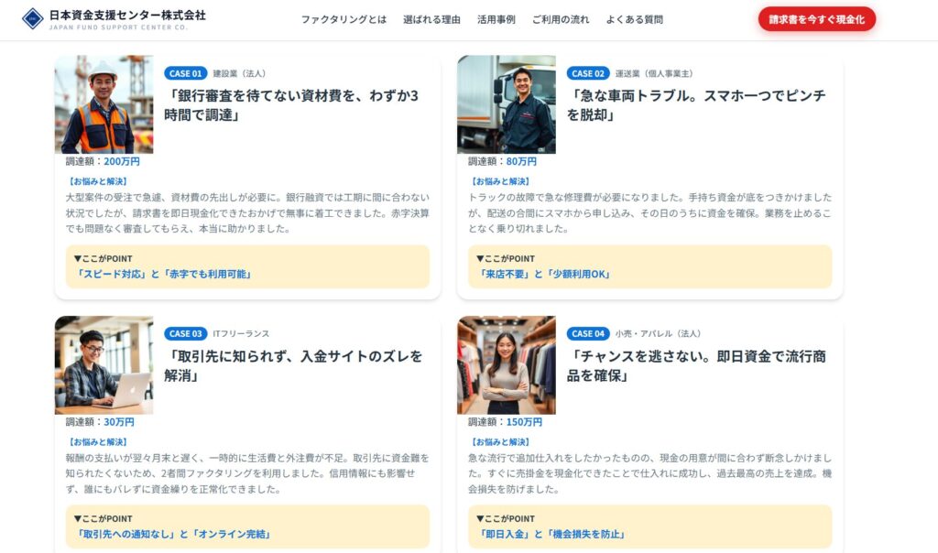938x553 pixels.
Task: Click the truck driver photo
Action: tap(507, 104)
